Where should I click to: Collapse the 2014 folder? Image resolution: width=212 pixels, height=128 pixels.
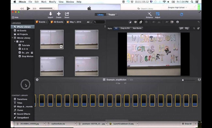tap(15, 41)
